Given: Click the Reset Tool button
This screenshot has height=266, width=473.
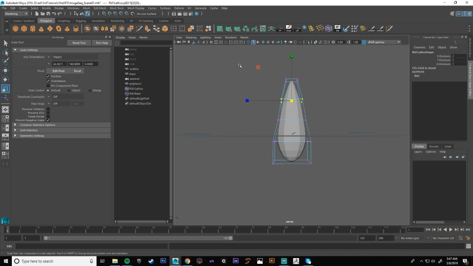Looking at the screenshot, I should click(79, 43).
